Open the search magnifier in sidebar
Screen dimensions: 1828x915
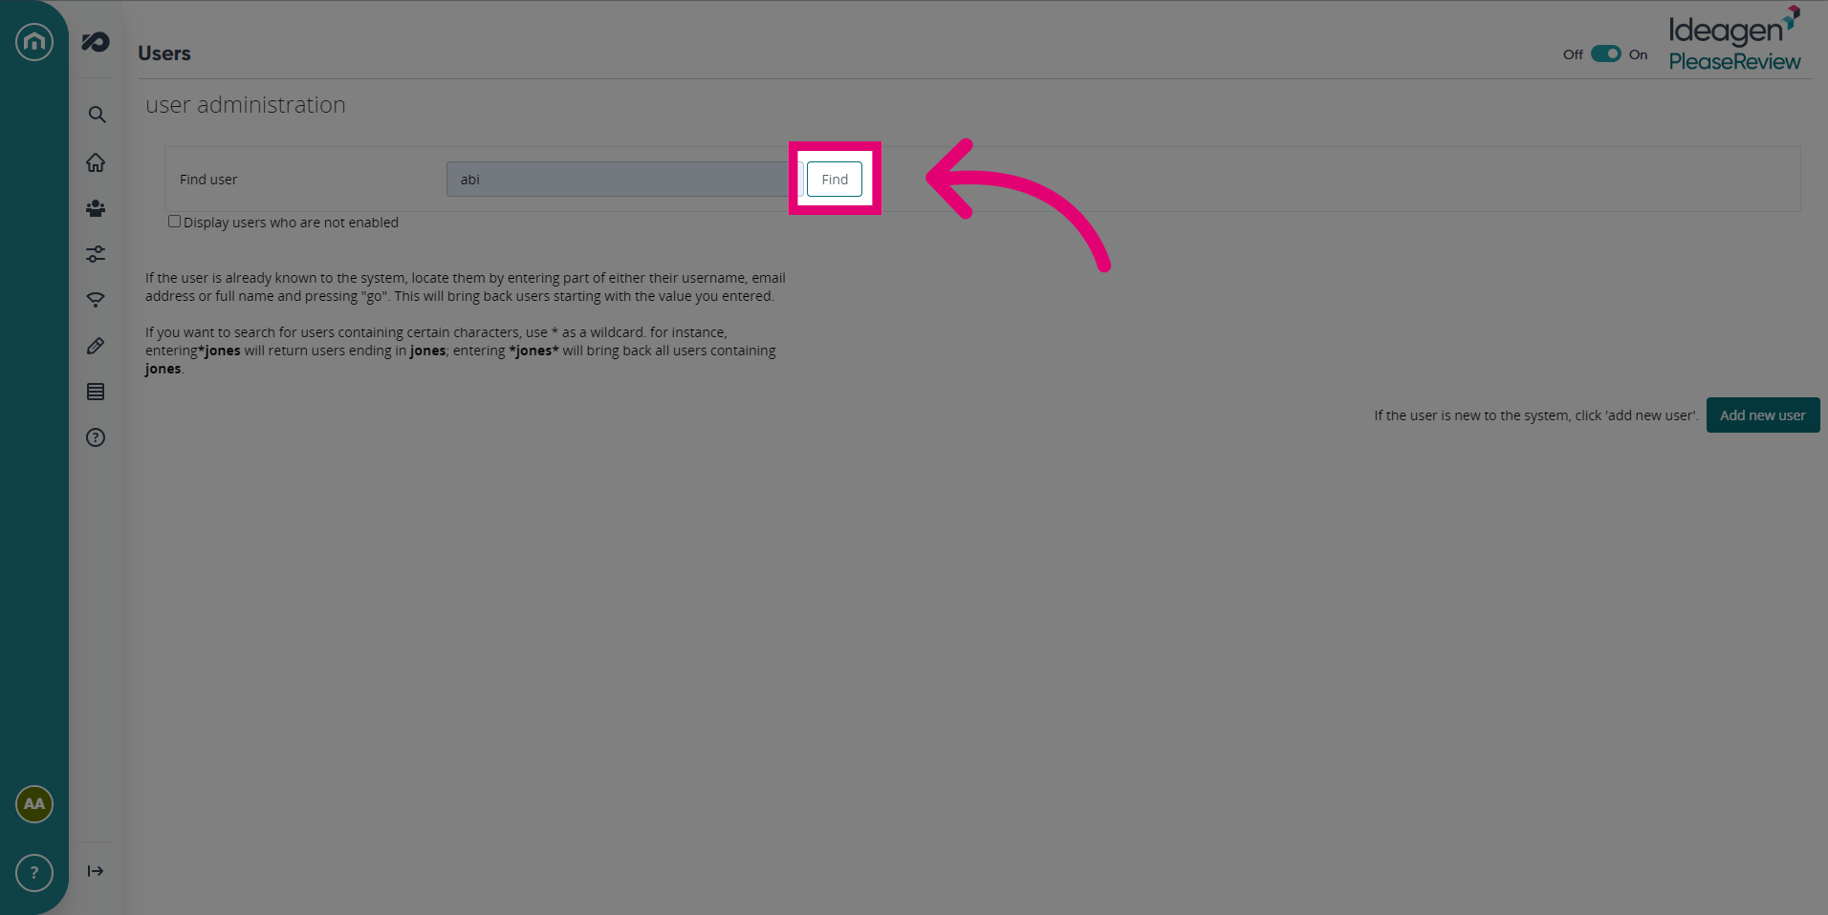(97, 115)
